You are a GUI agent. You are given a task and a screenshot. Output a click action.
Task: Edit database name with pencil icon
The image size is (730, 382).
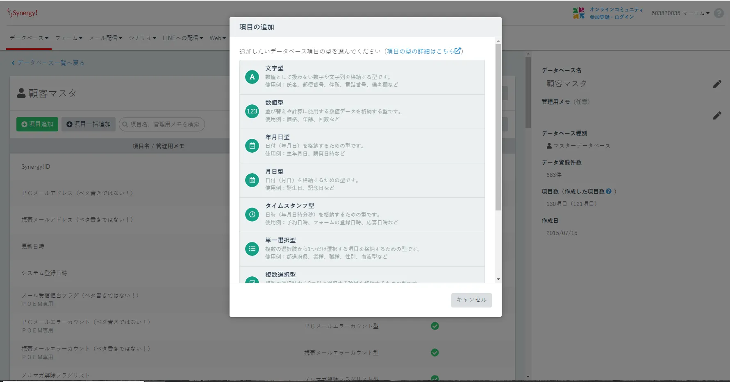point(717,84)
